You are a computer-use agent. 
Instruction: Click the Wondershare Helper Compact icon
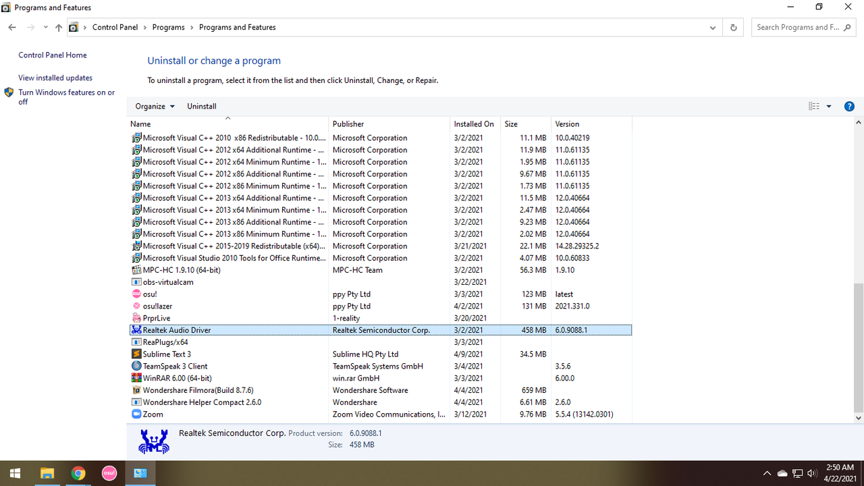[x=136, y=402]
